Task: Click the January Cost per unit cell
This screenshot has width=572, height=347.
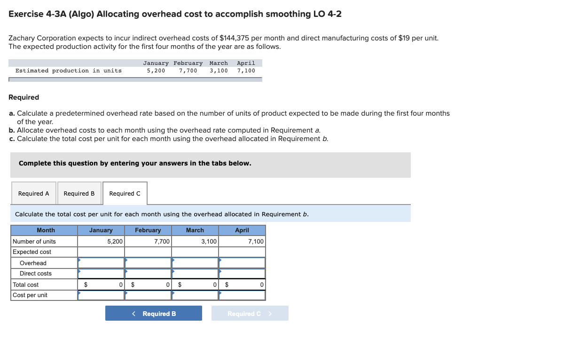Action: (x=101, y=295)
